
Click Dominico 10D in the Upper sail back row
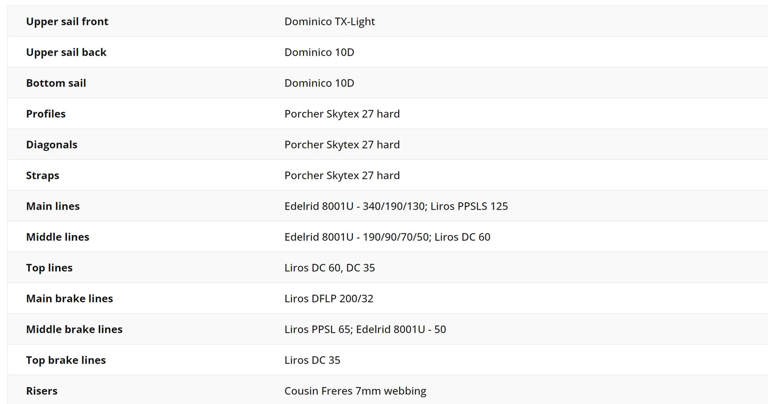pyautogui.click(x=319, y=52)
